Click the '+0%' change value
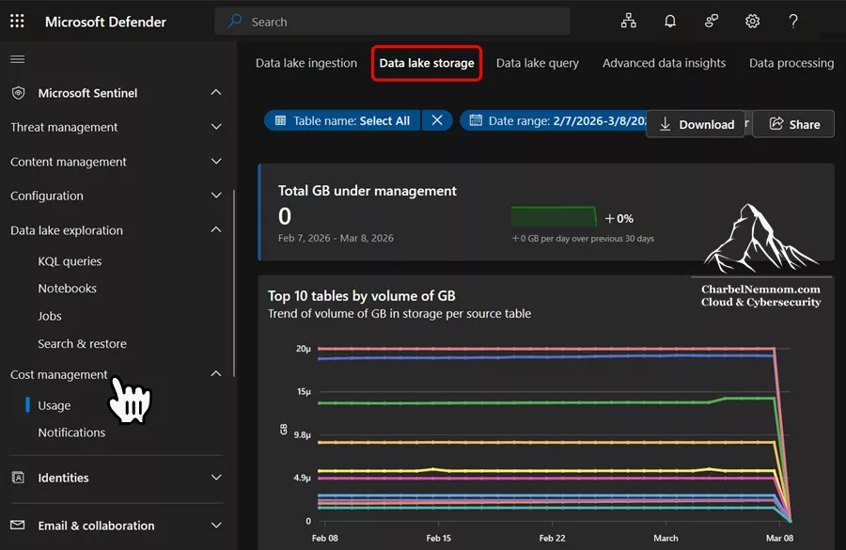 [619, 219]
